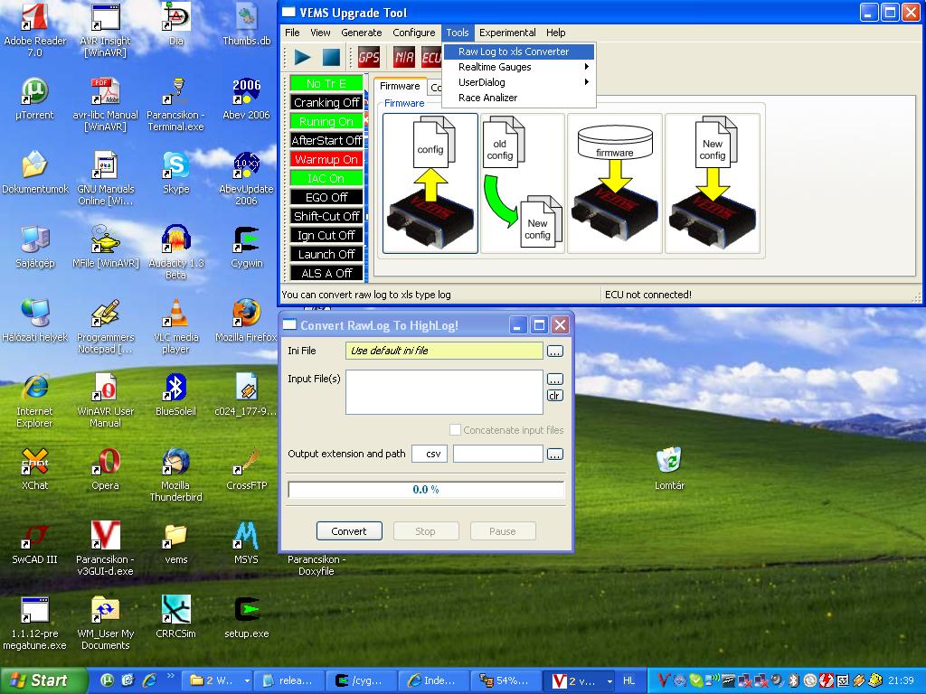The width and height of the screenshot is (926, 694).
Task: Switch to the Firmware tab
Action: [400, 86]
